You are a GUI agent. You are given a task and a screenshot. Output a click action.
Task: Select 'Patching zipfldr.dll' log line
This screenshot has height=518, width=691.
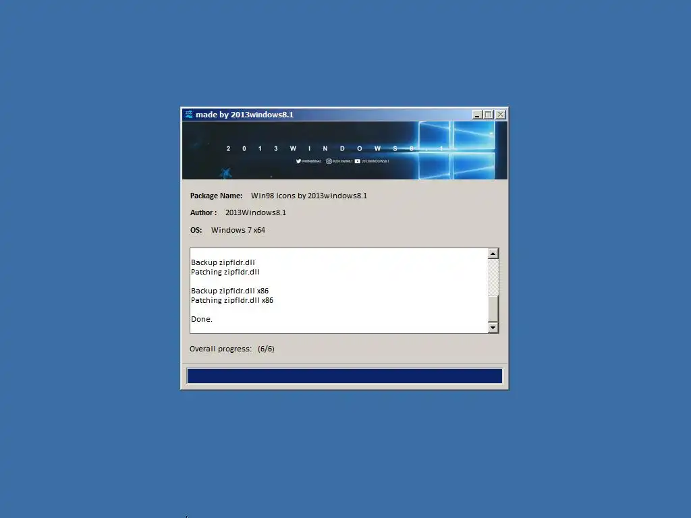pos(225,272)
